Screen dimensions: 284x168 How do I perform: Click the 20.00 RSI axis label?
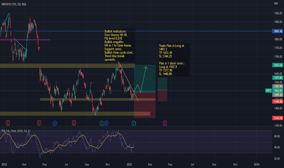pyautogui.click(x=277, y=159)
